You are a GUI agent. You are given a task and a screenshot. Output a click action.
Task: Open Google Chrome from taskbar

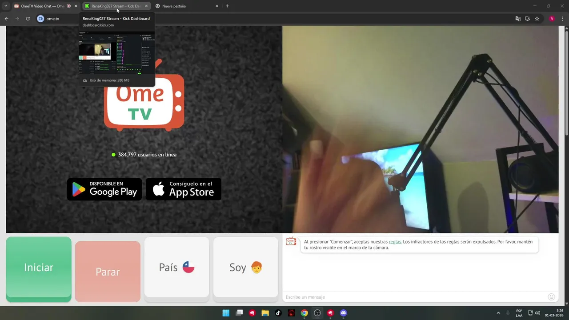pos(304,313)
